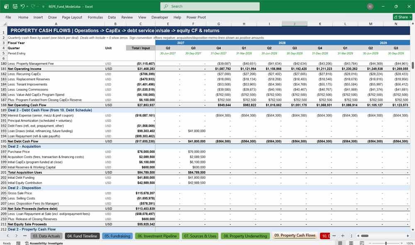The image size is (415, 245).
Task: Click Gross Sale Price value $115,678,207
Action: [145, 193]
